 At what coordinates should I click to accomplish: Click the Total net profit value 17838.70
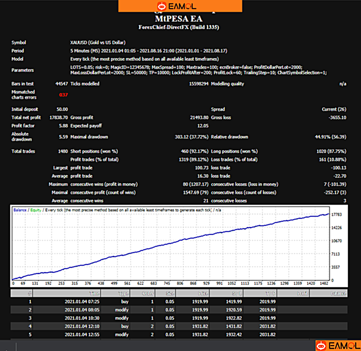point(59,118)
